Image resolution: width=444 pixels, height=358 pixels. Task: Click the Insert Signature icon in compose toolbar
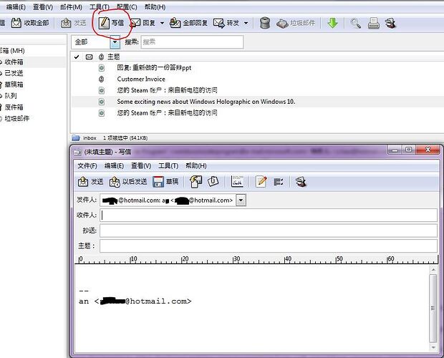[x=237, y=182]
